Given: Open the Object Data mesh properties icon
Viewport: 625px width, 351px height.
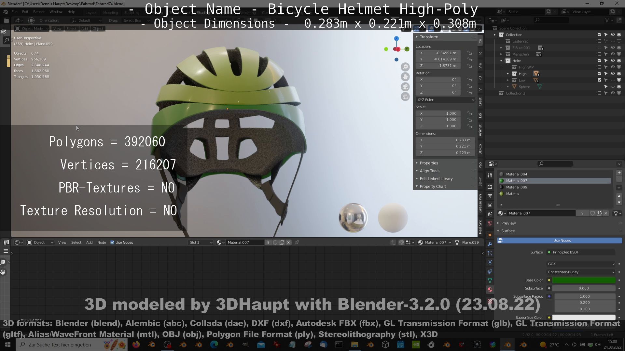Looking at the screenshot, I should point(490,280).
